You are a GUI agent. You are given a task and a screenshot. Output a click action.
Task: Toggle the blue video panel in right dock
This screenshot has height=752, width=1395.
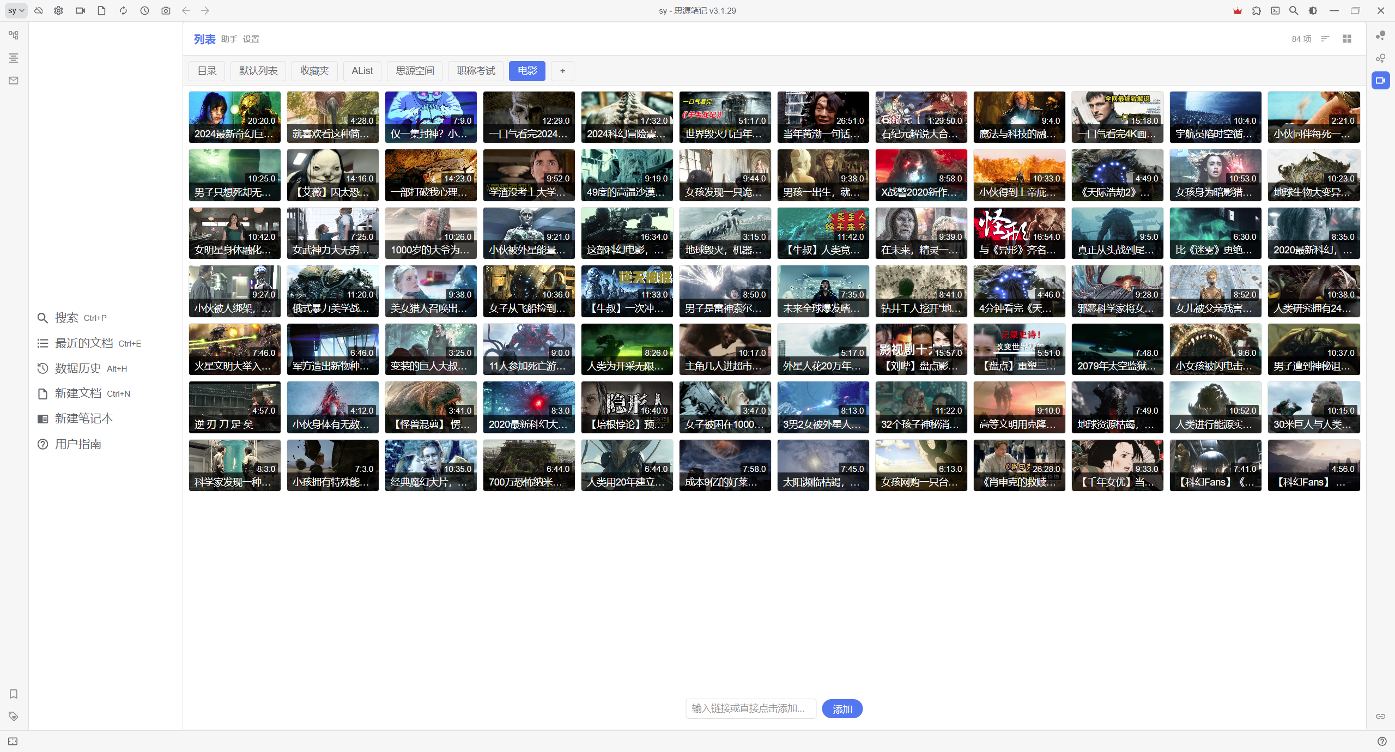point(1380,81)
